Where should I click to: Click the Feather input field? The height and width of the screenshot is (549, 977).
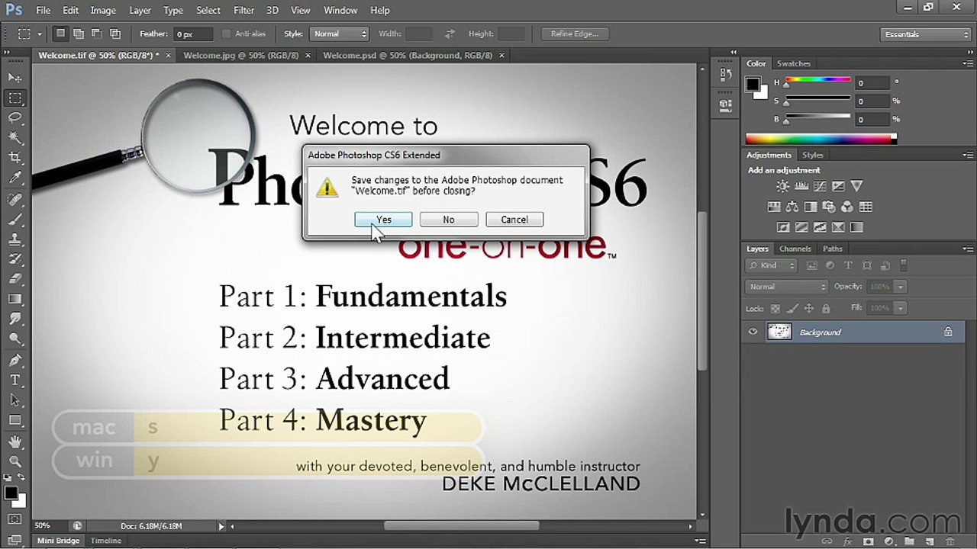point(194,34)
